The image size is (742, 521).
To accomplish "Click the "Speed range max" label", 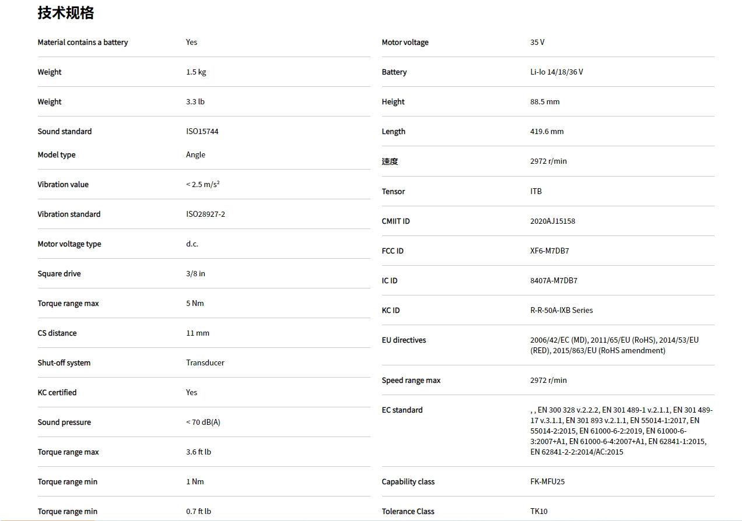I will (411, 380).
